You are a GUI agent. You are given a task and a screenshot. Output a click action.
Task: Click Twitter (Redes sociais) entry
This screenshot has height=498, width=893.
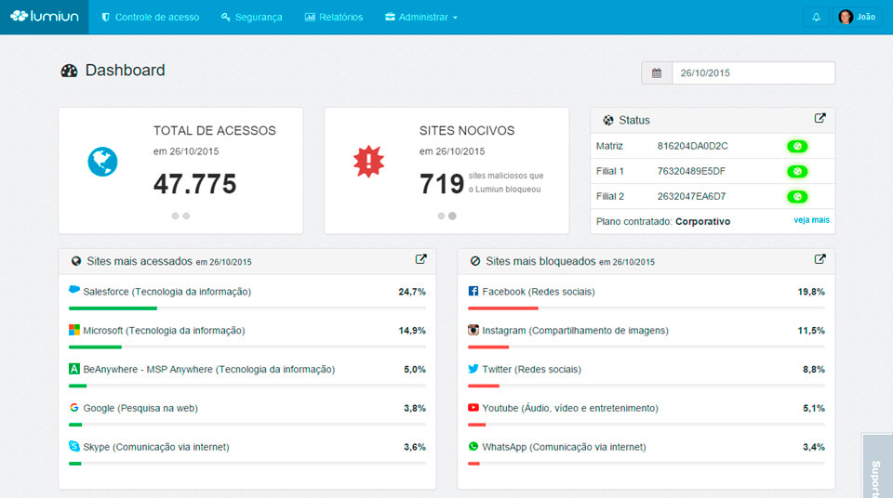pyautogui.click(x=532, y=370)
